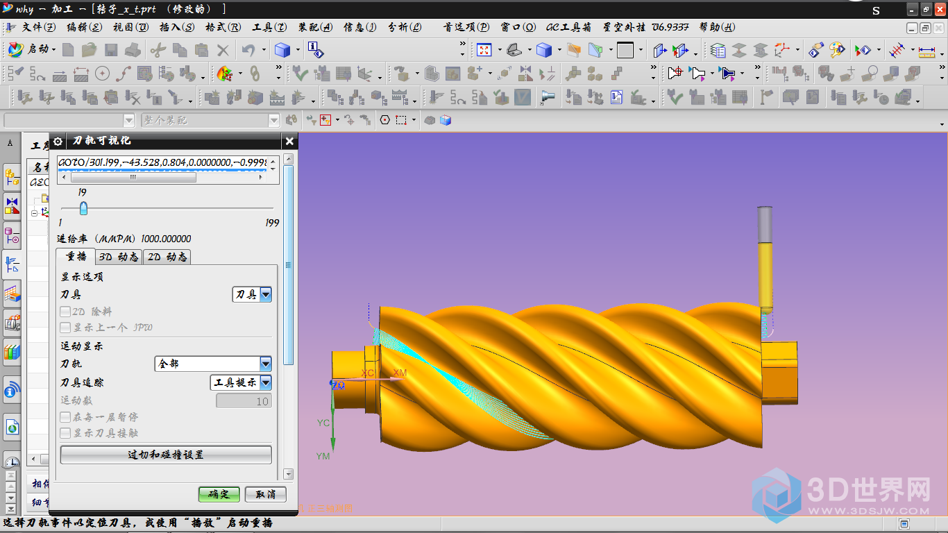The image size is (948, 533).
Task: Save the part with the floppy disk icon
Action: pos(111,50)
